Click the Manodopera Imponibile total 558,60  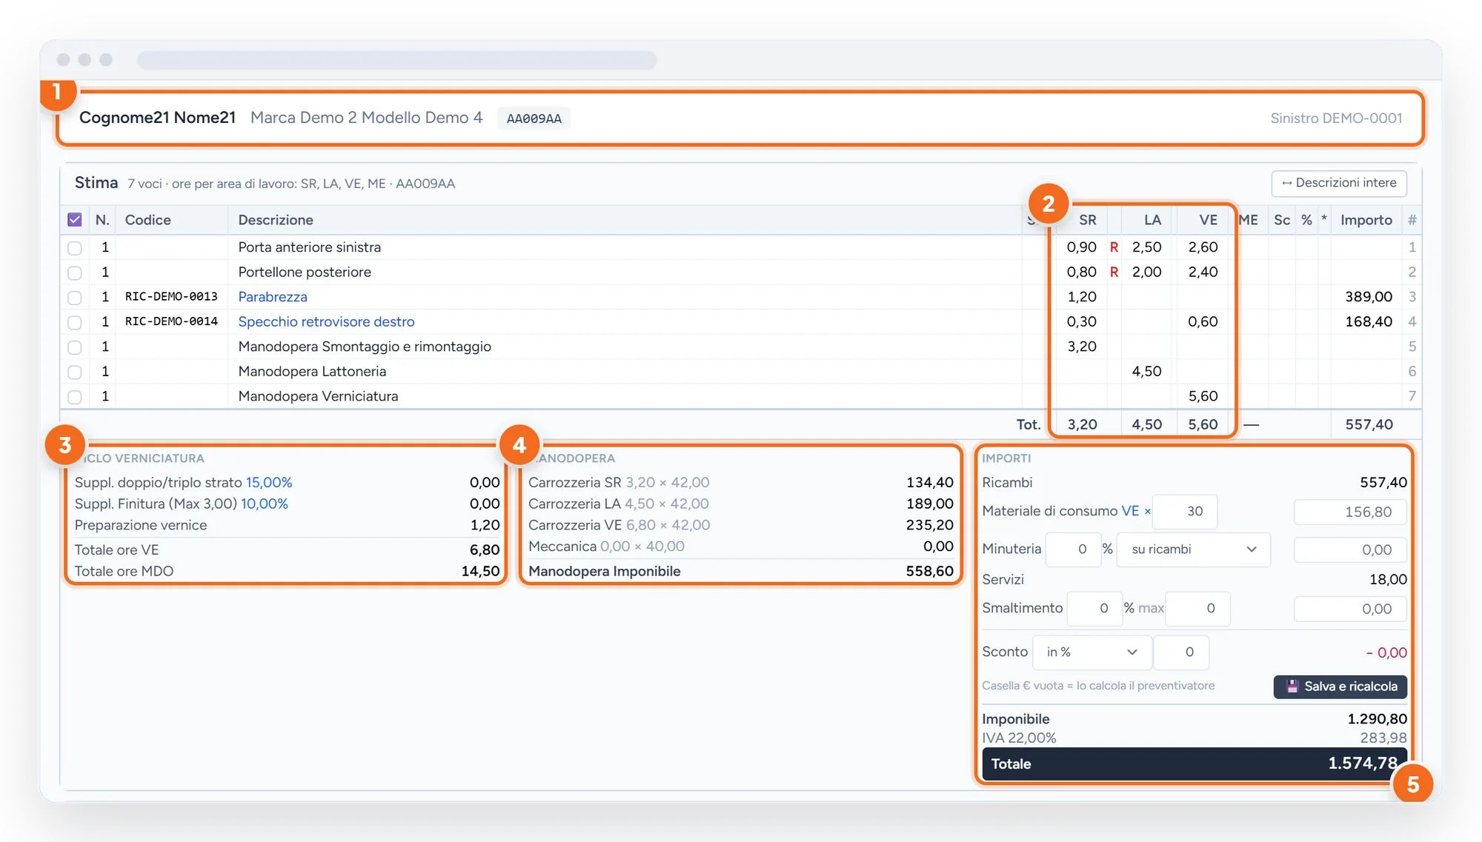click(929, 571)
